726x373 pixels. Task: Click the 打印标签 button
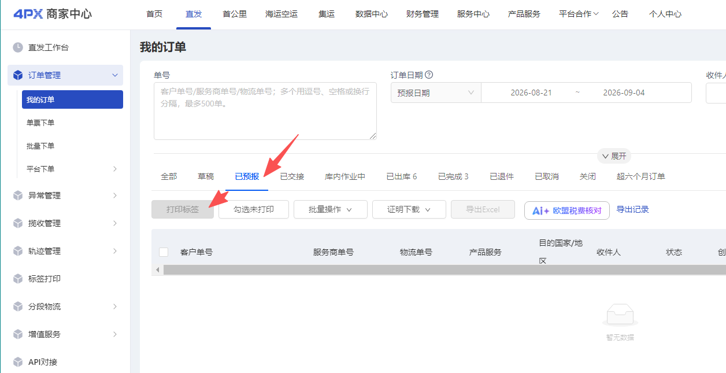[x=183, y=209]
